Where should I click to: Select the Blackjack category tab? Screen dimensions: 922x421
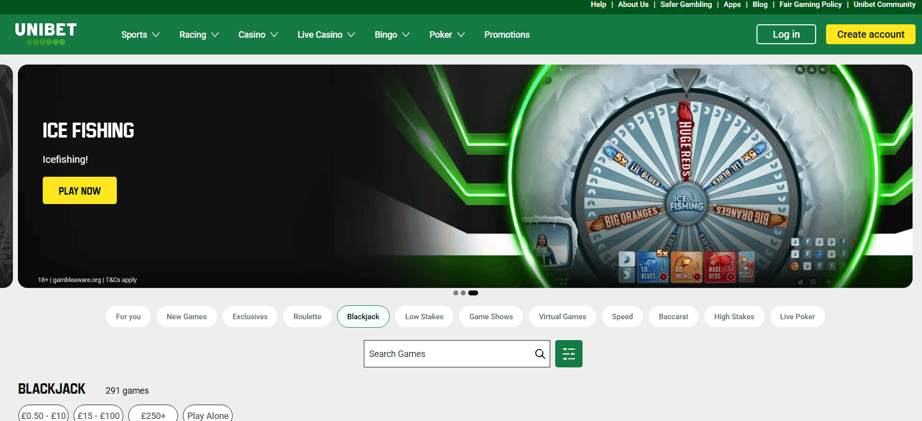[363, 317]
